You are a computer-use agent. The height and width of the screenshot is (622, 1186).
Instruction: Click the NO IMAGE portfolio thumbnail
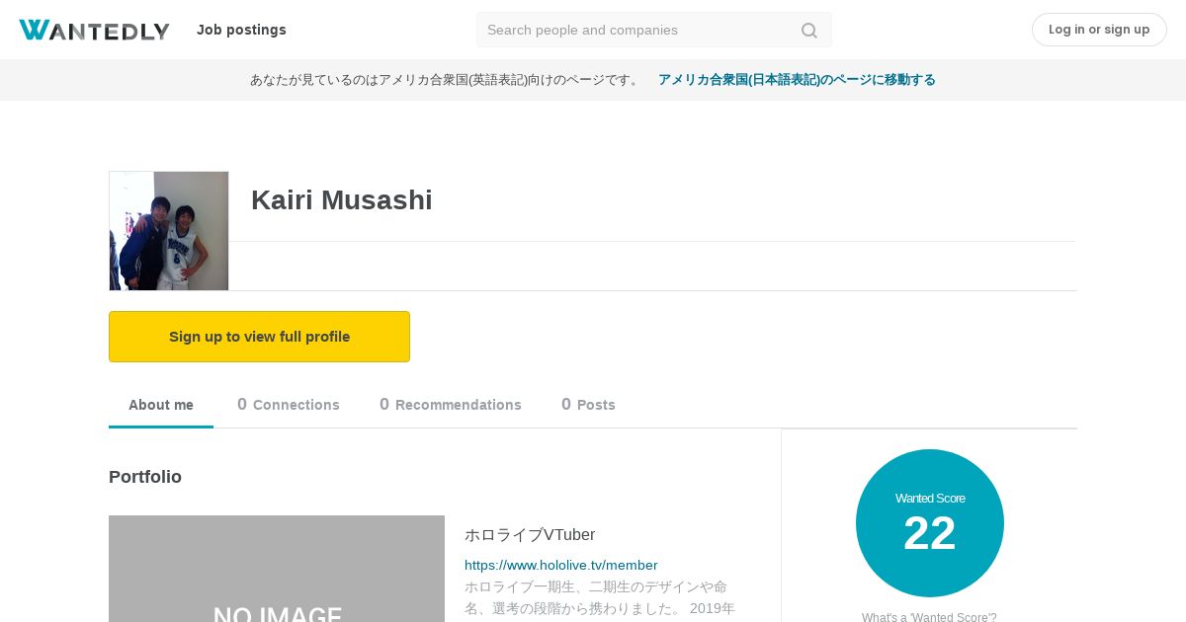[x=277, y=569]
